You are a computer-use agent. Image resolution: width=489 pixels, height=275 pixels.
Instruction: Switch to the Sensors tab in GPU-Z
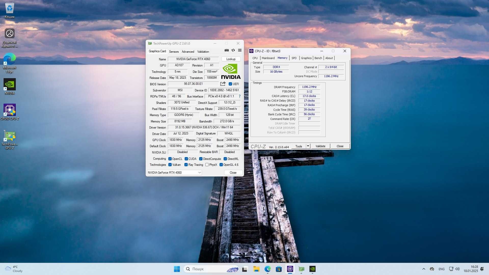click(x=174, y=52)
